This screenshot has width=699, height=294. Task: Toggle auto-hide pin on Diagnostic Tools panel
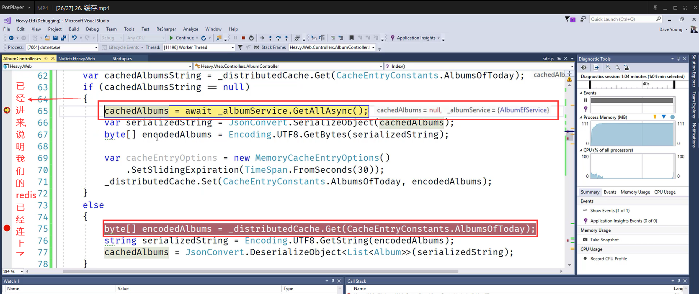(x=678, y=59)
